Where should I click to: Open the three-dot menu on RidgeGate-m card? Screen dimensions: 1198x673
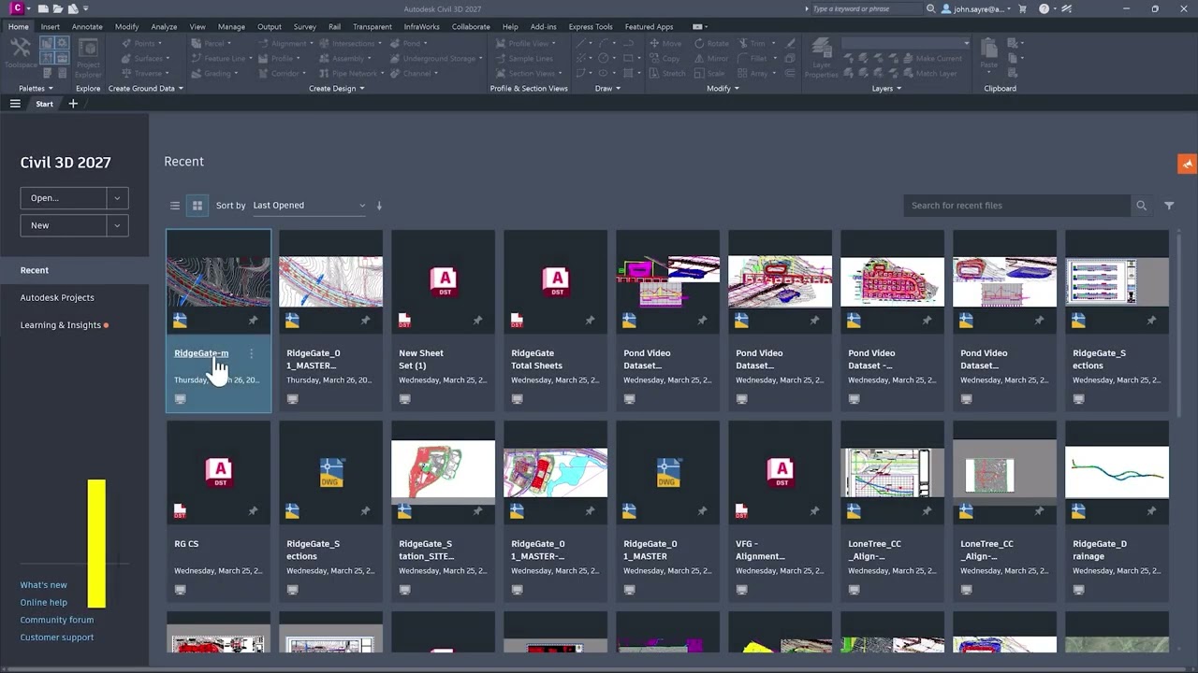(x=251, y=353)
